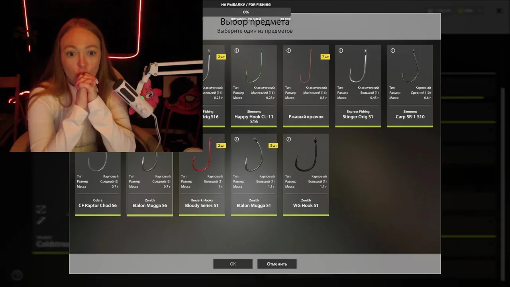This screenshot has width=510, height=287.
Task: Click the Etalon Mugga S1 item name
Action: pos(254,206)
